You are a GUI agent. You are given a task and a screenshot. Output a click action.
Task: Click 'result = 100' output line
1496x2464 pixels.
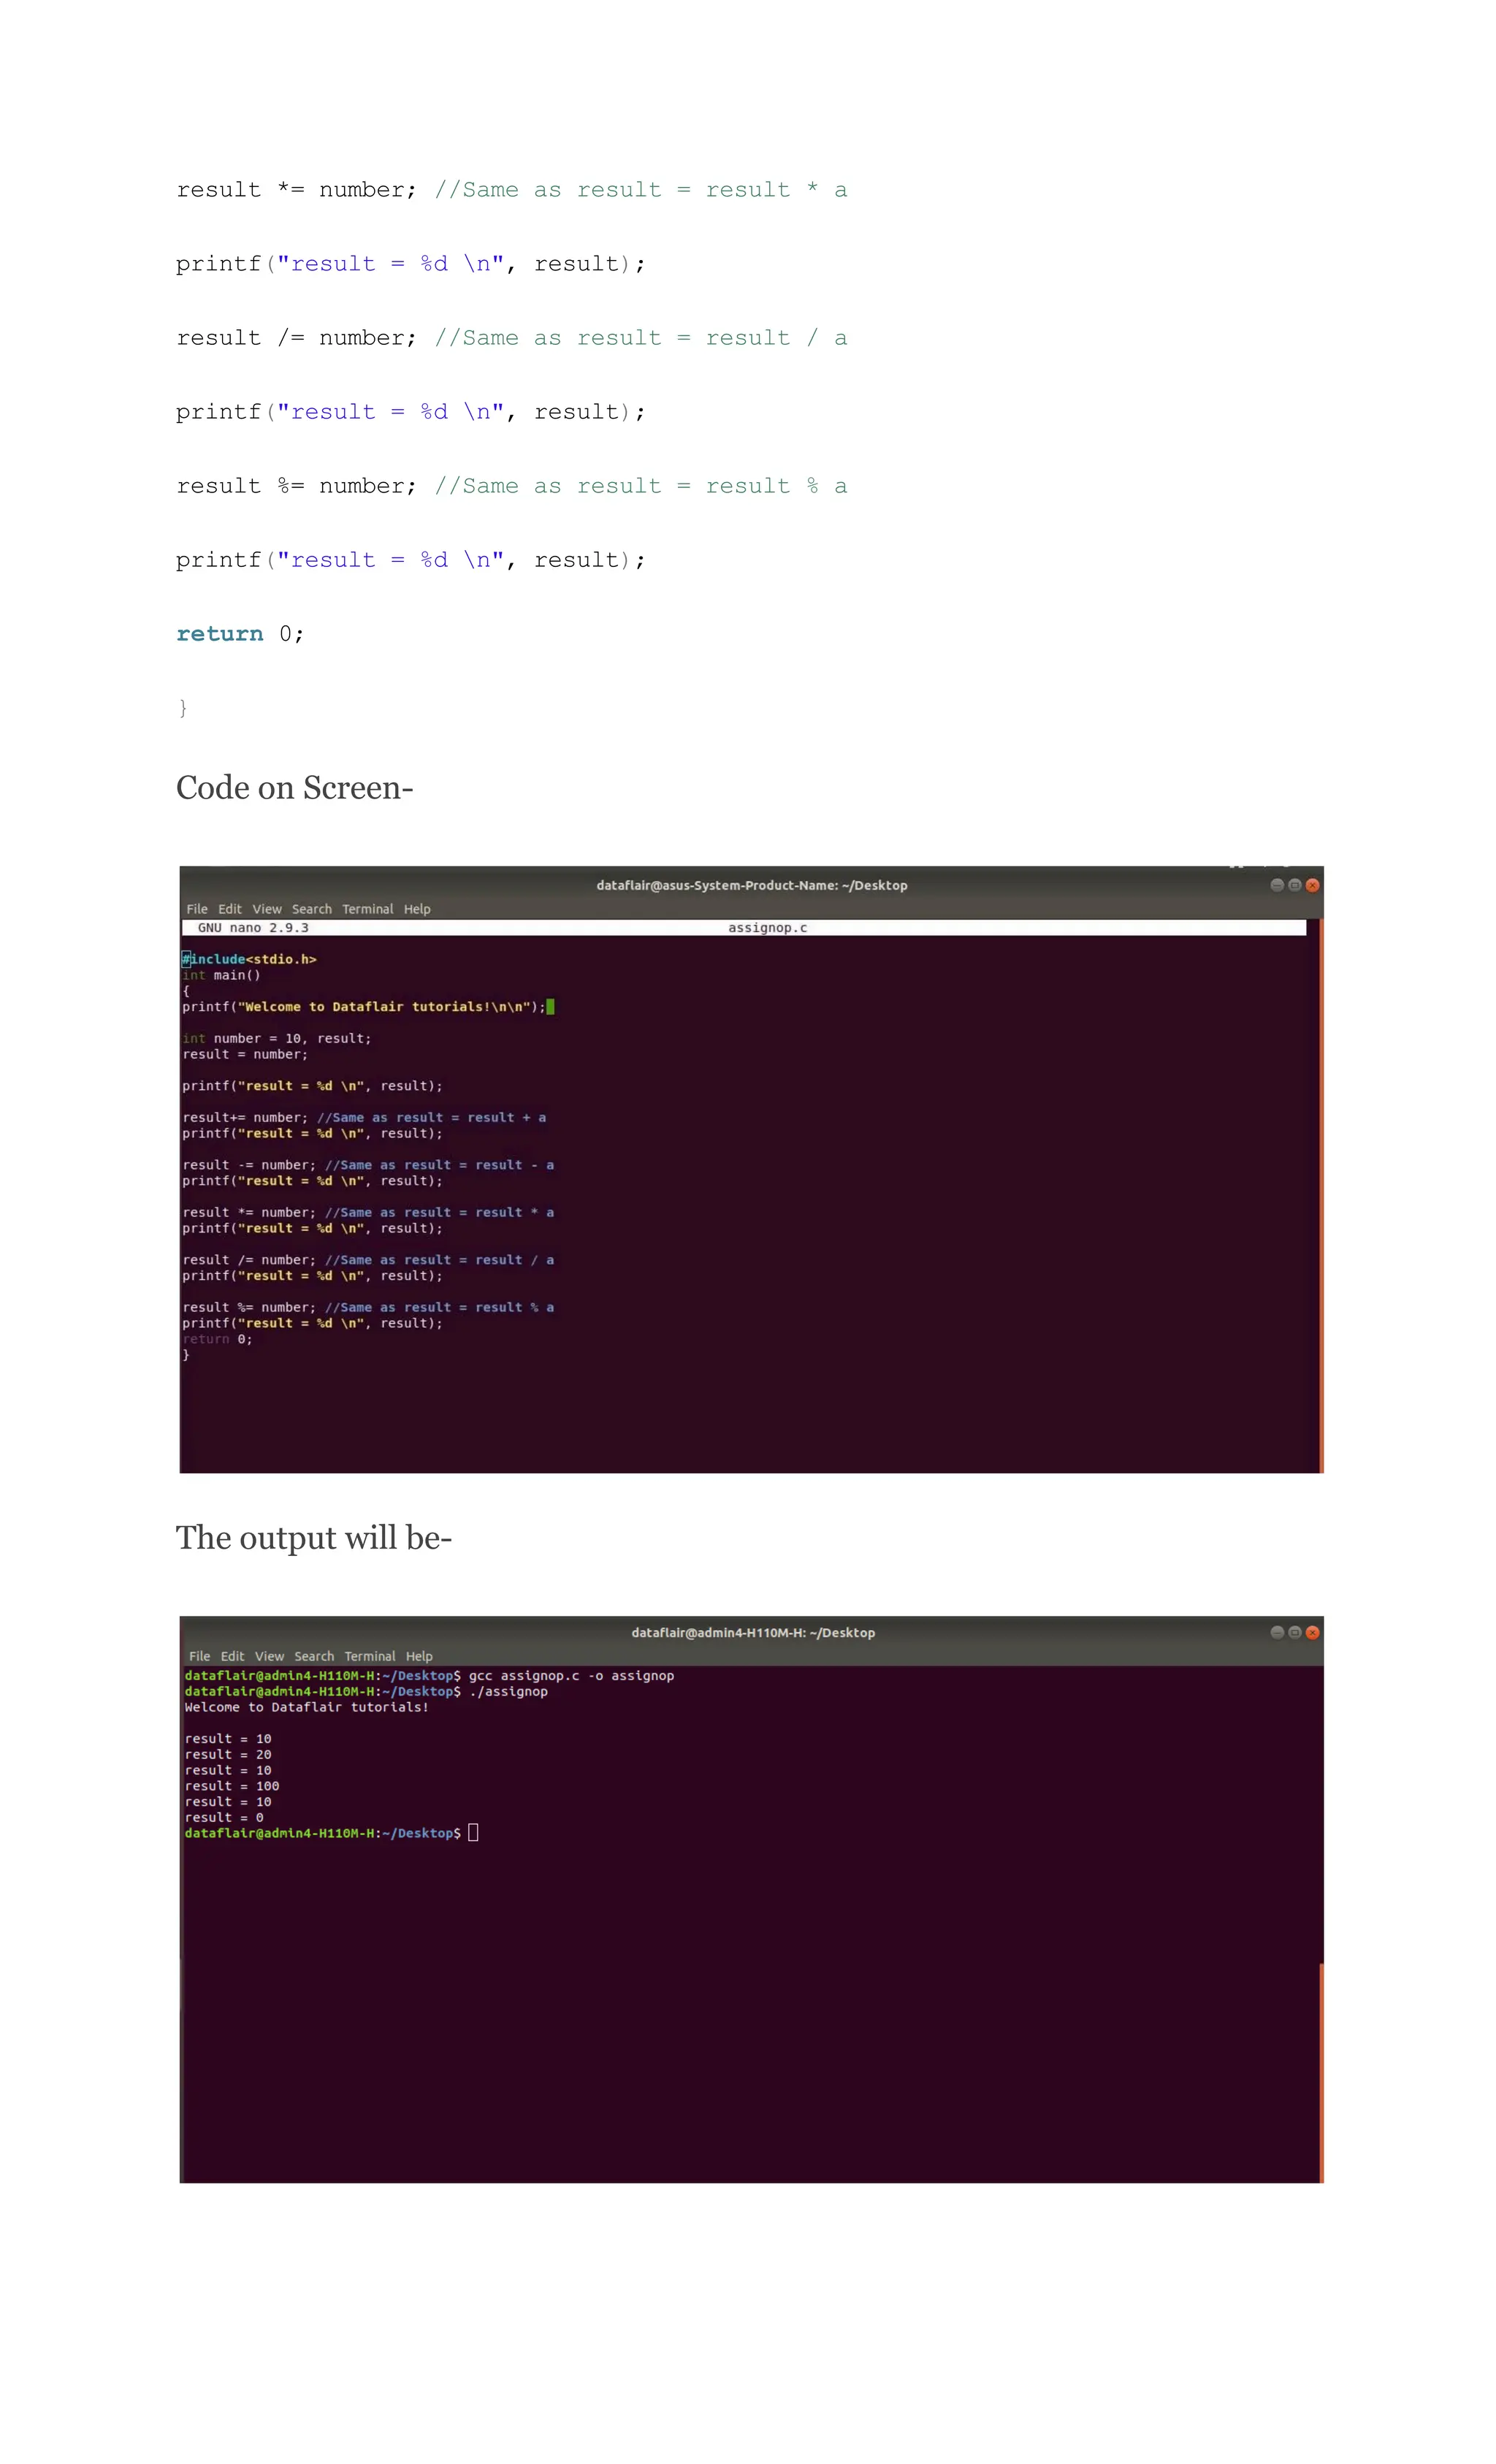click(x=232, y=1786)
